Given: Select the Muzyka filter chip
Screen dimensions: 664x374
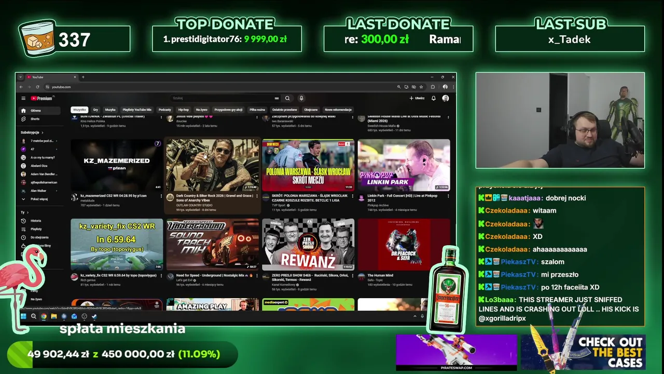Looking at the screenshot, I should tap(110, 110).
